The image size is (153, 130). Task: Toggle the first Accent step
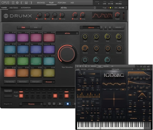21,92
